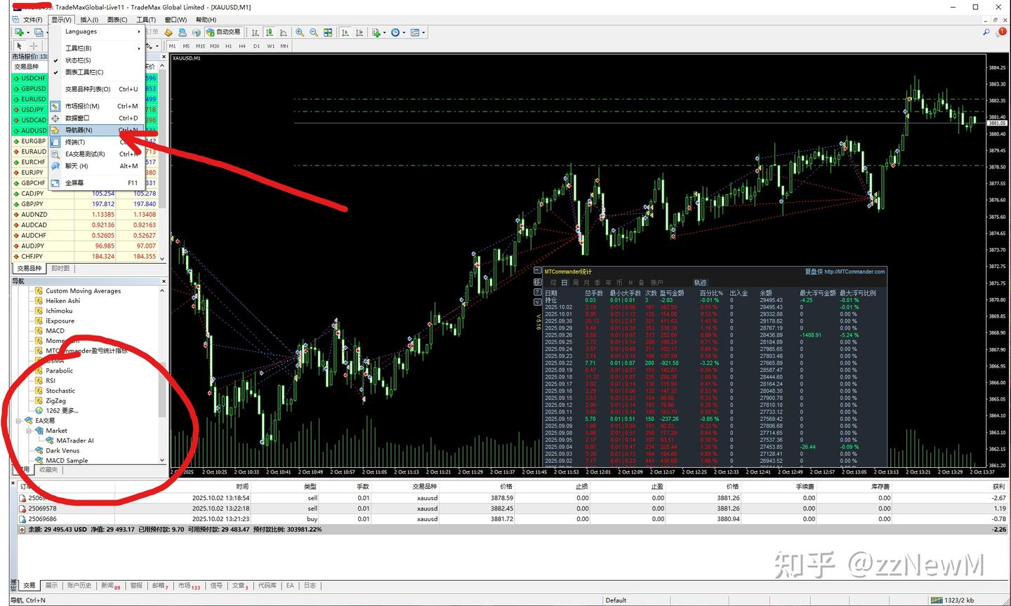Open the 插入(I) menu
The image size is (1011, 606).
pos(89,20)
